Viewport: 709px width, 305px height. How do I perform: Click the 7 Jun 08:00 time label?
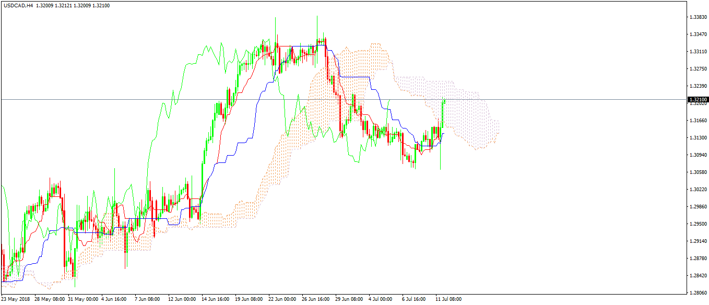(x=148, y=299)
